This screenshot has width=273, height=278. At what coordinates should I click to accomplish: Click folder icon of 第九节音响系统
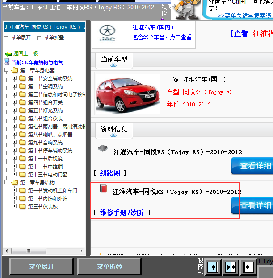(x=22, y=143)
